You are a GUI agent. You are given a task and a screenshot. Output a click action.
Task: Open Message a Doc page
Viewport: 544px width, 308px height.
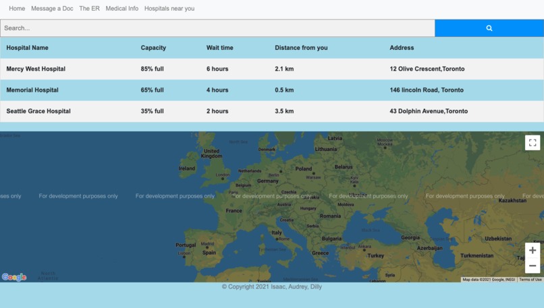[52, 8]
